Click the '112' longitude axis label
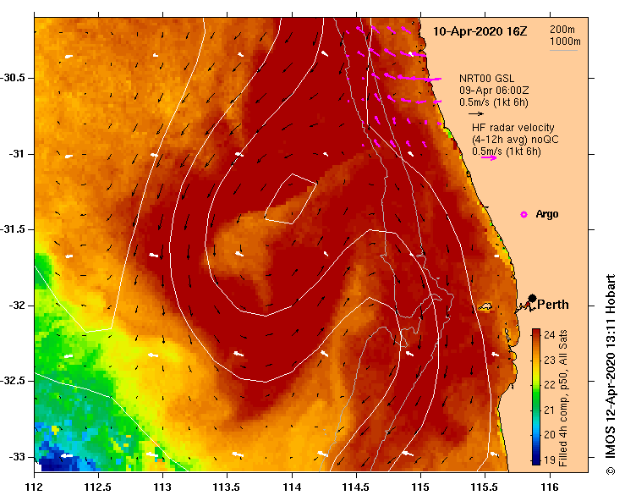The image size is (625, 501). (x=35, y=487)
